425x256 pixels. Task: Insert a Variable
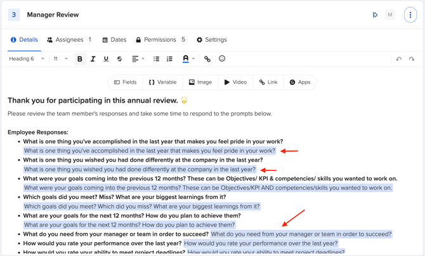(x=162, y=82)
